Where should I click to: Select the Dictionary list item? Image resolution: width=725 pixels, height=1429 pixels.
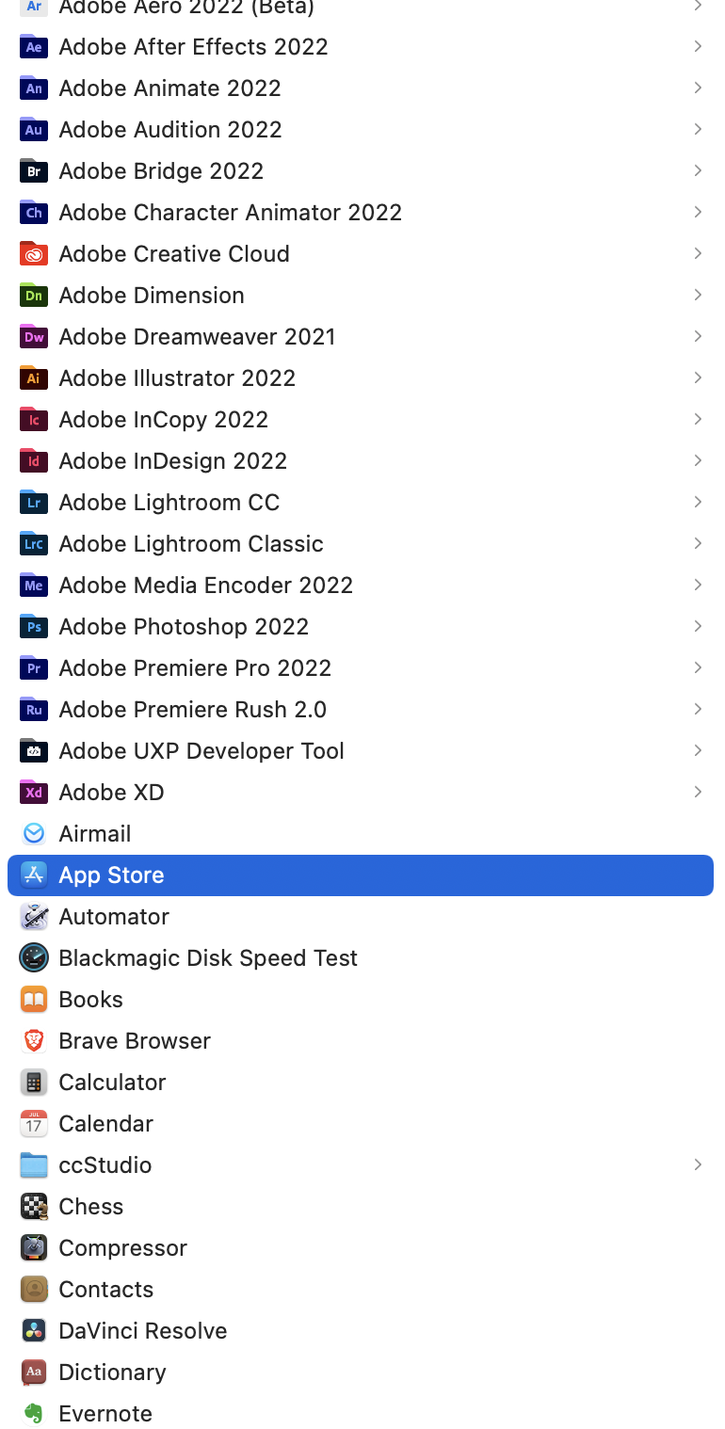pyautogui.click(x=361, y=1372)
